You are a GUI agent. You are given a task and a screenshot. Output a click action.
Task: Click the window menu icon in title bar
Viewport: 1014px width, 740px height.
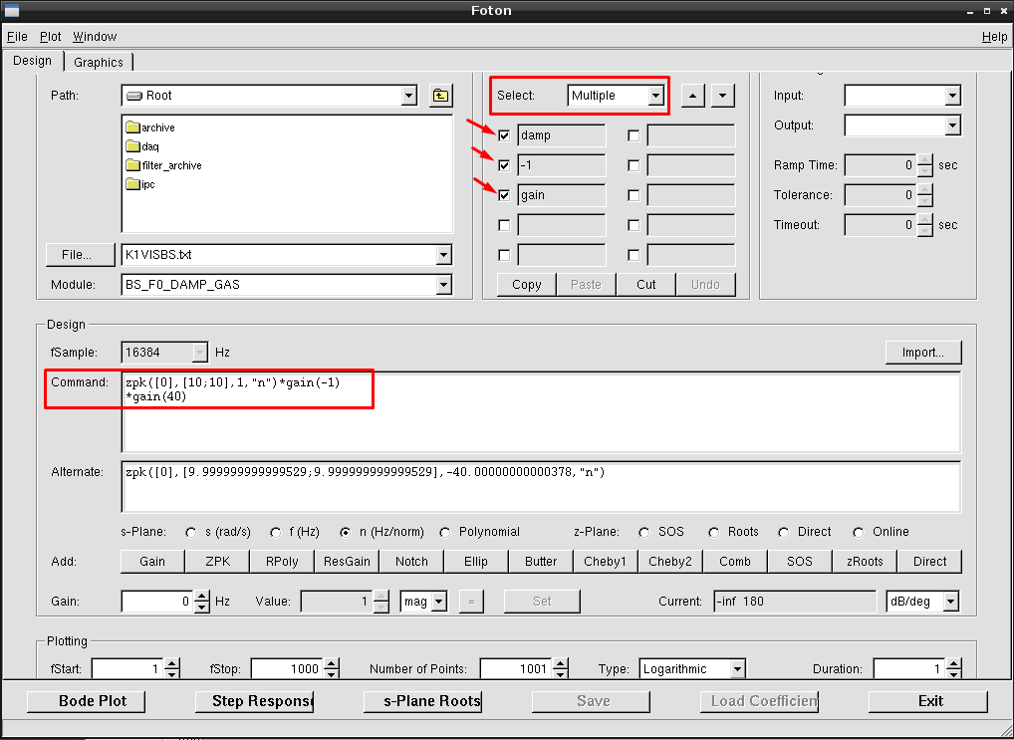[12, 10]
